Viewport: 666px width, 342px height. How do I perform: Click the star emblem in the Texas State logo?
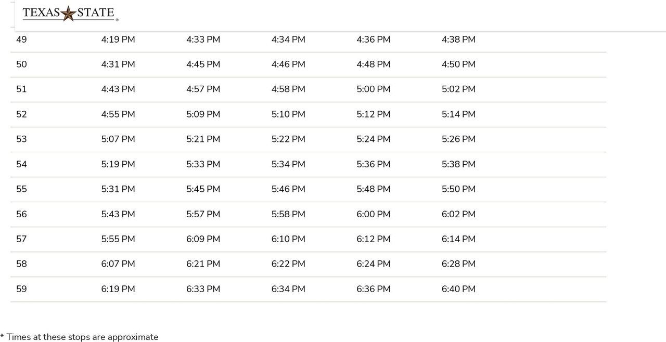click(68, 14)
